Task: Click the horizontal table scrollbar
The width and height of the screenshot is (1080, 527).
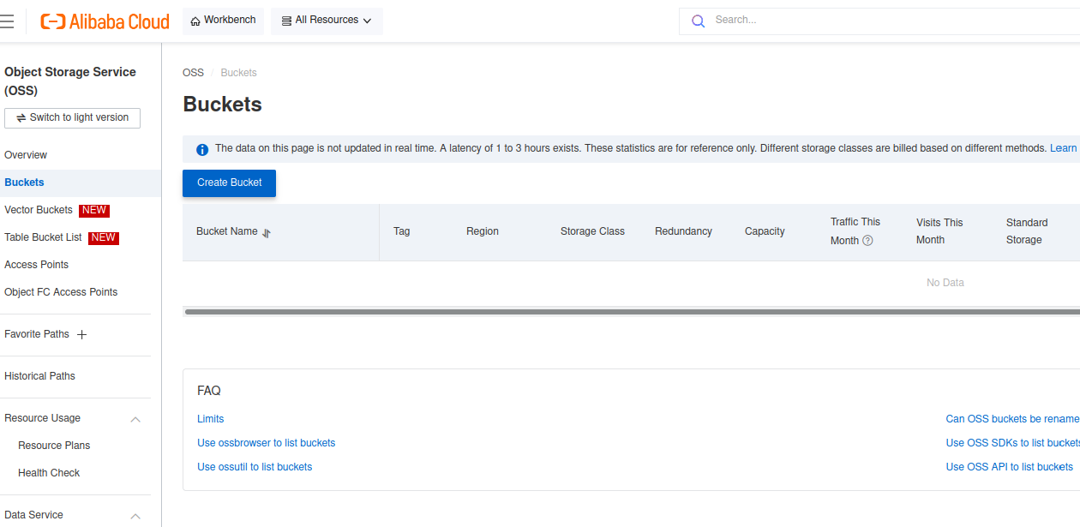Action: coord(632,312)
